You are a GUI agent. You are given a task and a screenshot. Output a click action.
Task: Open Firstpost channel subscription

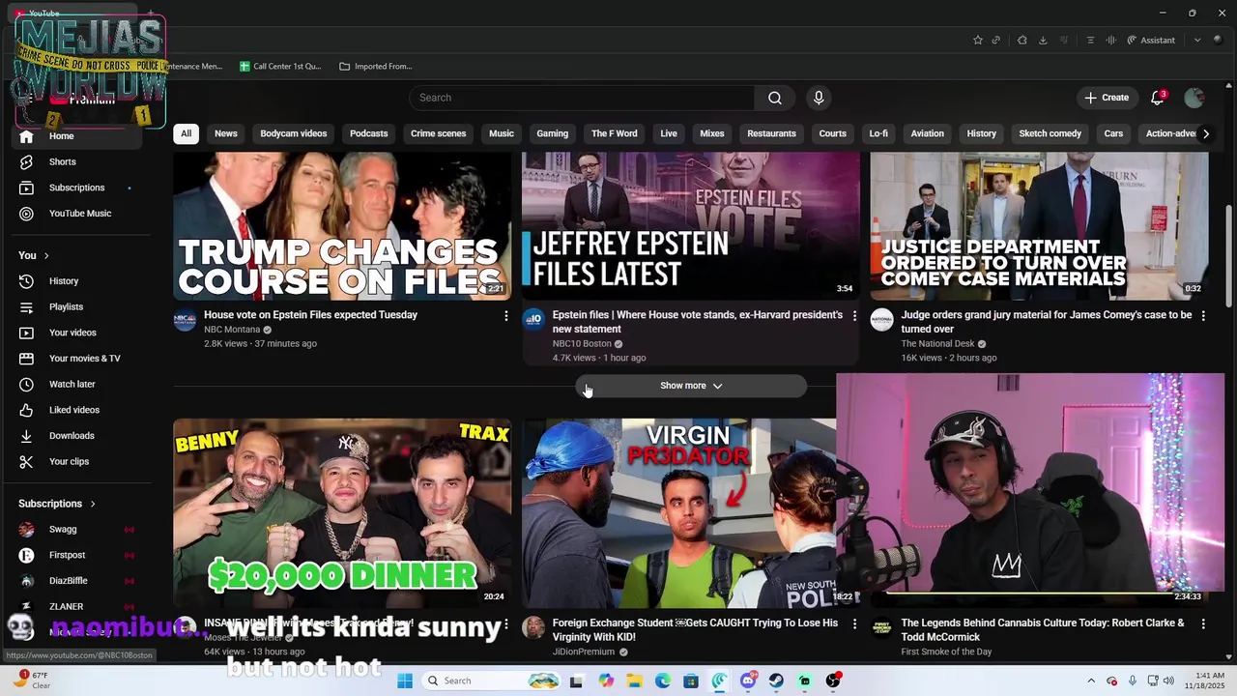[77, 556]
